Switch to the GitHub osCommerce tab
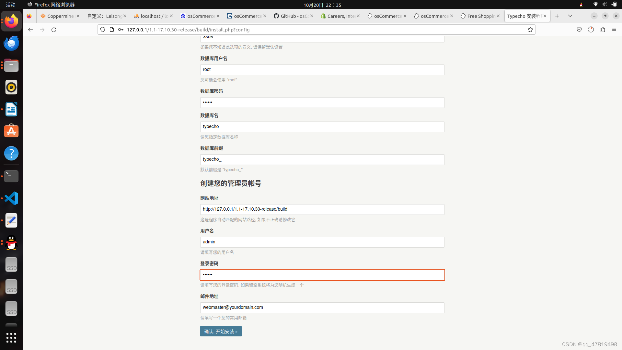Image resolution: width=622 pixels, height=350 pixels. tap(291, 16)
